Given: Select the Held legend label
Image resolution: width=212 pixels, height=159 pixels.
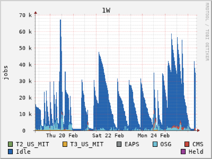Looking at the screenshot, I should coord(196,151).
